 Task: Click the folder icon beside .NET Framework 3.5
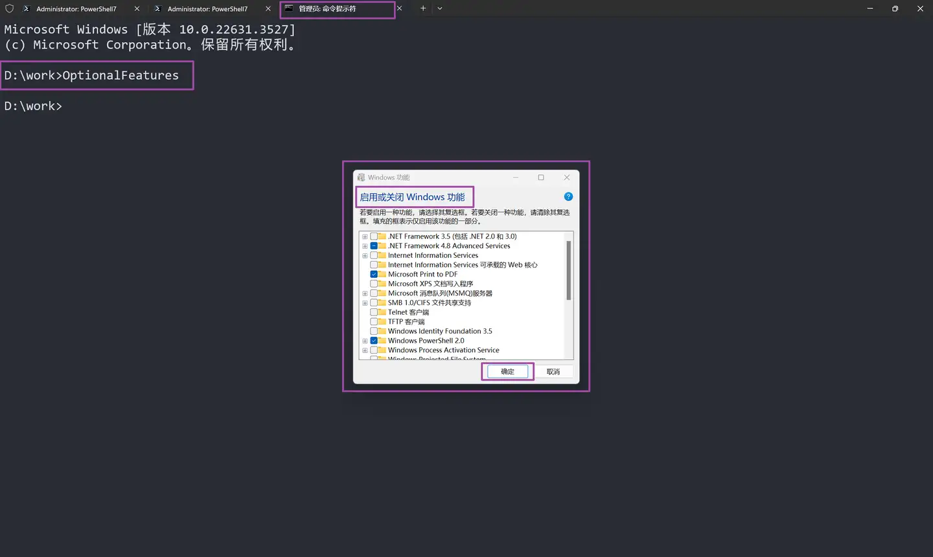click(x=382, y=236)
